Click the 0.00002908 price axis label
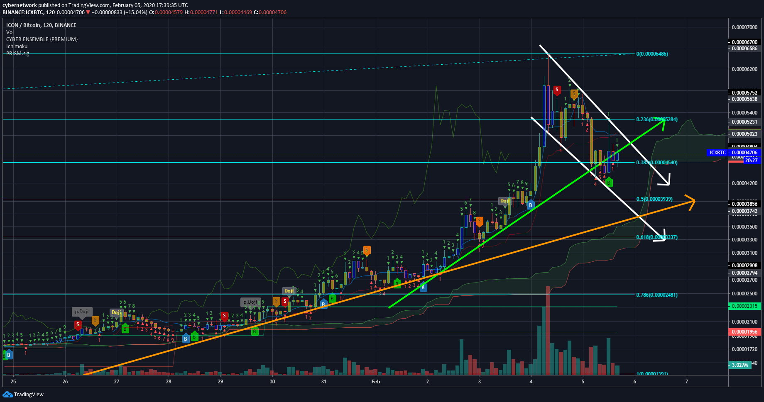 click(744, 266)
